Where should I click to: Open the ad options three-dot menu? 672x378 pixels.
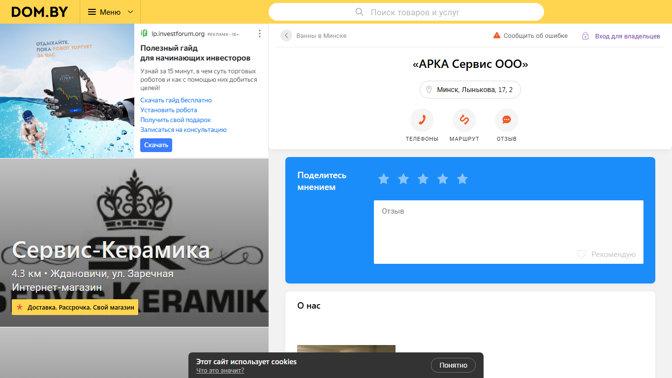[x=260, y=33]
